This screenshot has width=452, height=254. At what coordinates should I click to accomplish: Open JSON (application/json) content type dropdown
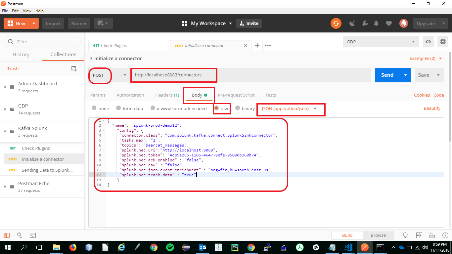289,108
